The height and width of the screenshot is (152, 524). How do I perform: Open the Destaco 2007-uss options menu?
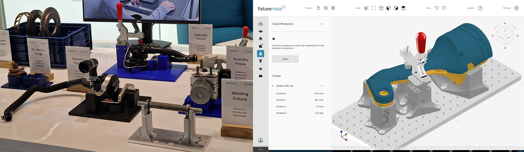point(322,86)
